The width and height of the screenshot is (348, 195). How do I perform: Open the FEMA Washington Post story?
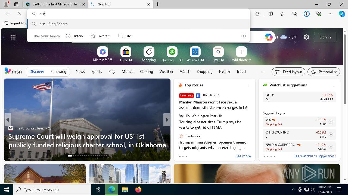click(x=210, y=125)
